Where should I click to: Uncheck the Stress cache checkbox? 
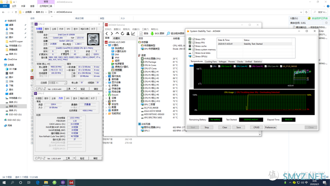pos(194,46)
